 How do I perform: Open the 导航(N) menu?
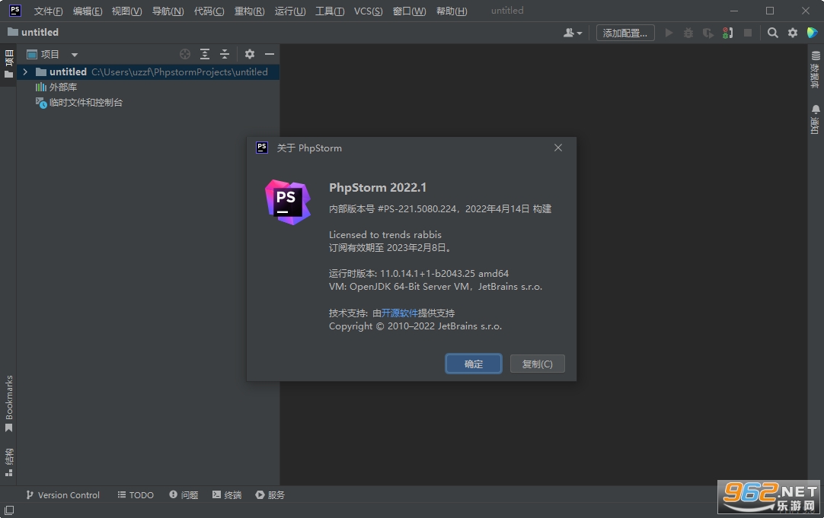168,11
